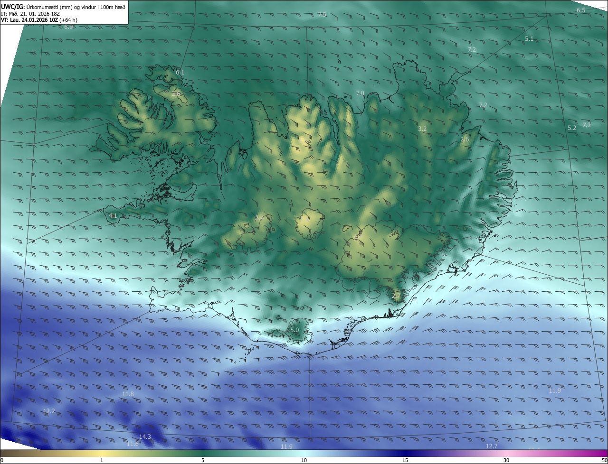
Task: Click the valid time 'VT: Lau. 24.01.2026 10Z (+64 h)'
Action: coord(39,20)
